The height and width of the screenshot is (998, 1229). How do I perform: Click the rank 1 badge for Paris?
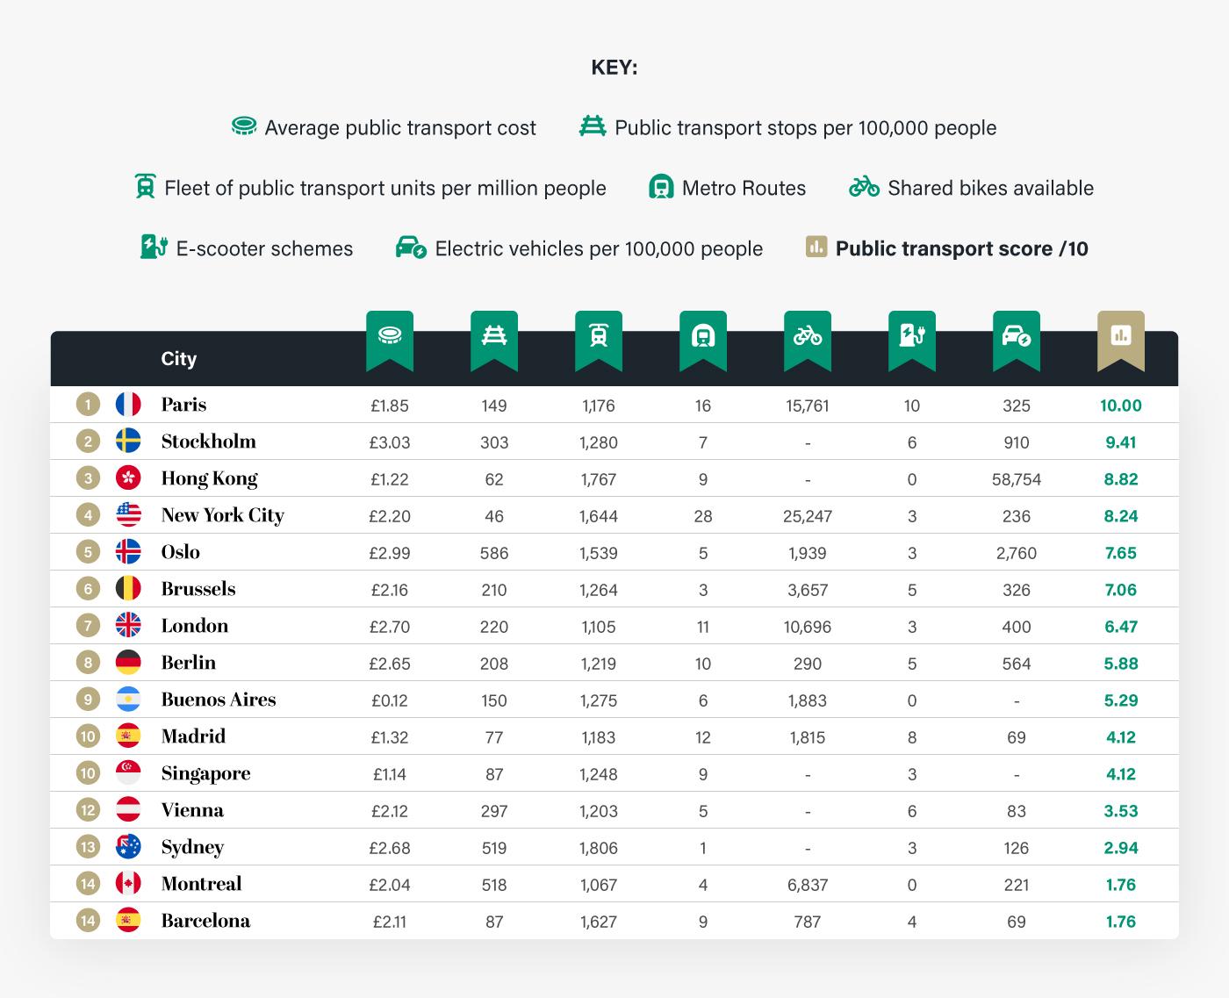88,405
